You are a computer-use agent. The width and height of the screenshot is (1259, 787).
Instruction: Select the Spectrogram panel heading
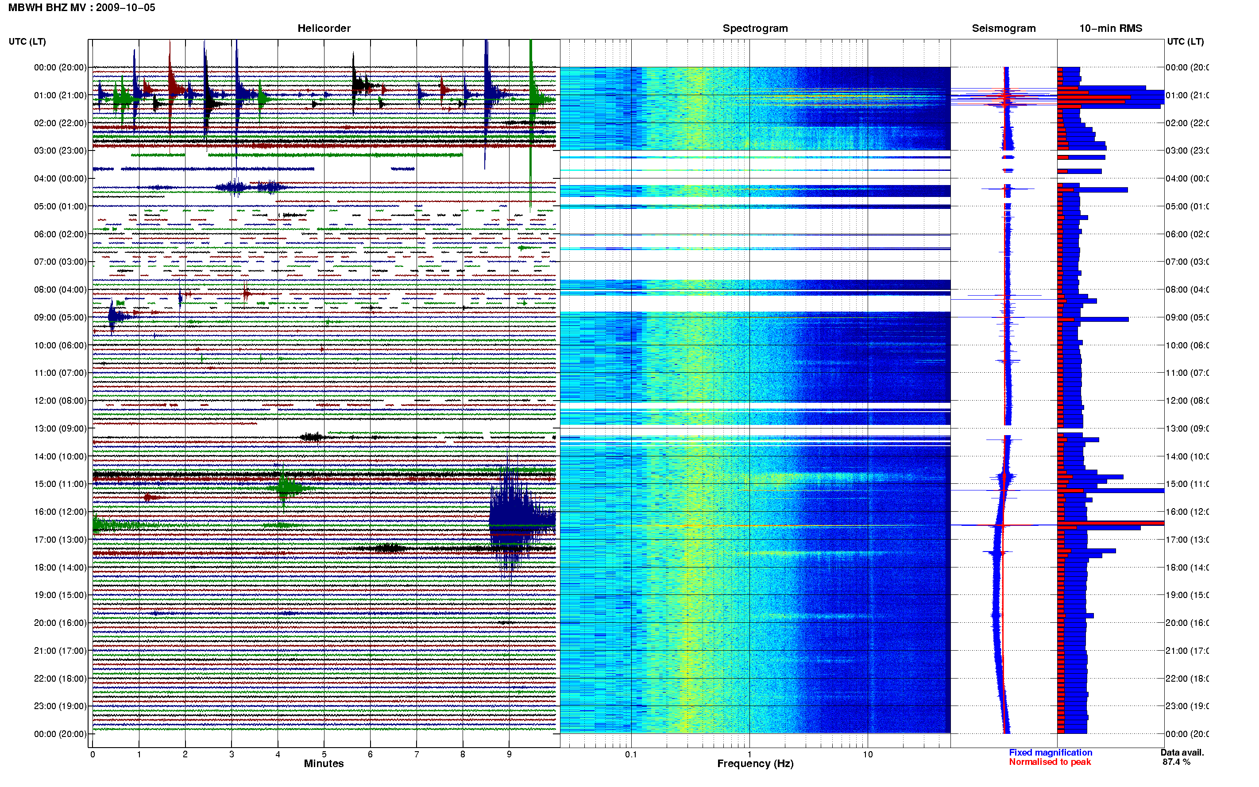pyautogui.click(x=755, y=29)
